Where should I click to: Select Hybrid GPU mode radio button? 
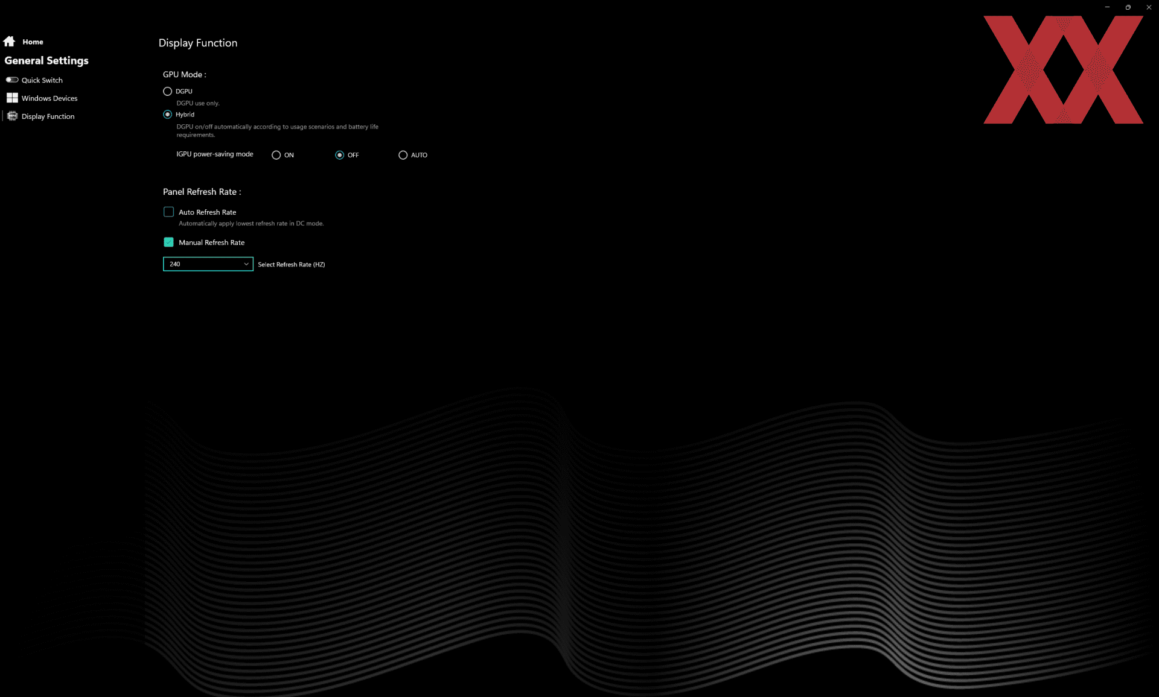168,114
